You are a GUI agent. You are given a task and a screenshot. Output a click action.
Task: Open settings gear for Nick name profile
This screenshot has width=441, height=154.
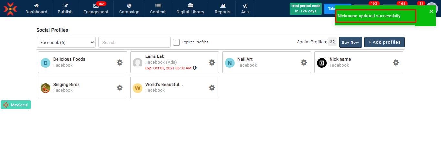(x=396, y=62)
